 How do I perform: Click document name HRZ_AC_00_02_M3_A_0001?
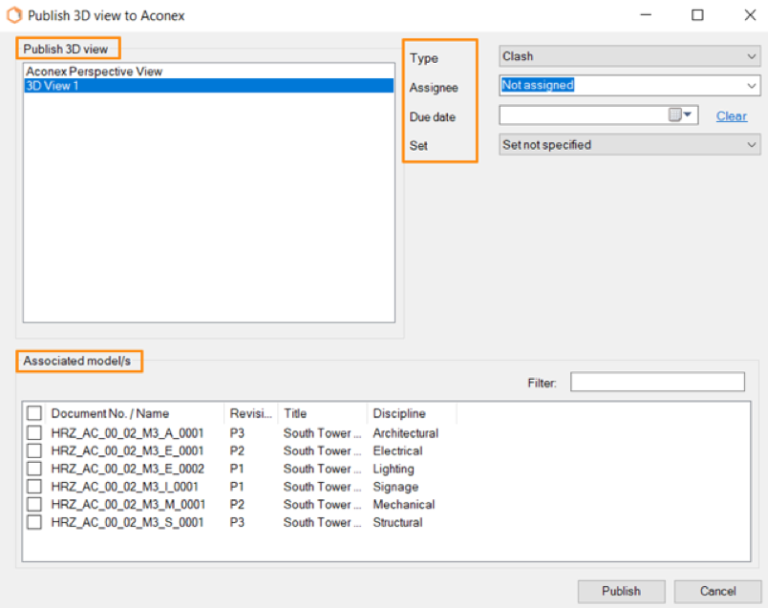click(x=127, y=433)
